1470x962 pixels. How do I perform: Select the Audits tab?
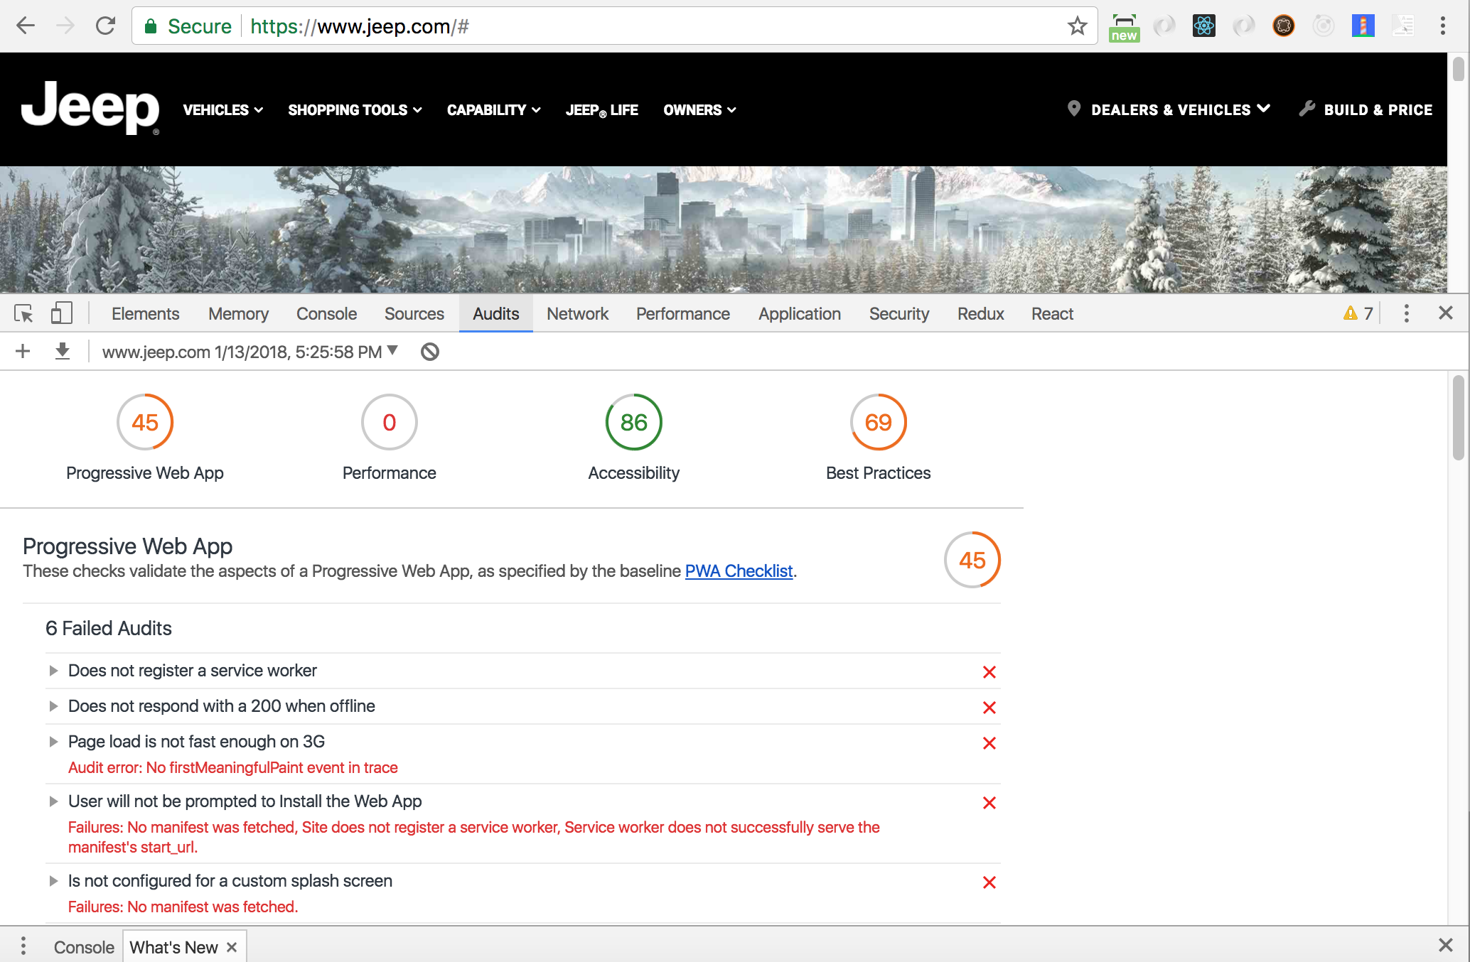[x=495, y=313]
